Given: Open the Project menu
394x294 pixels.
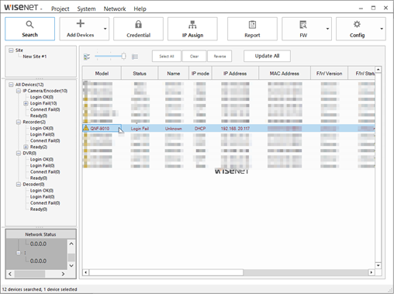Looking at the screenshot, I should [x=60, y=9].
